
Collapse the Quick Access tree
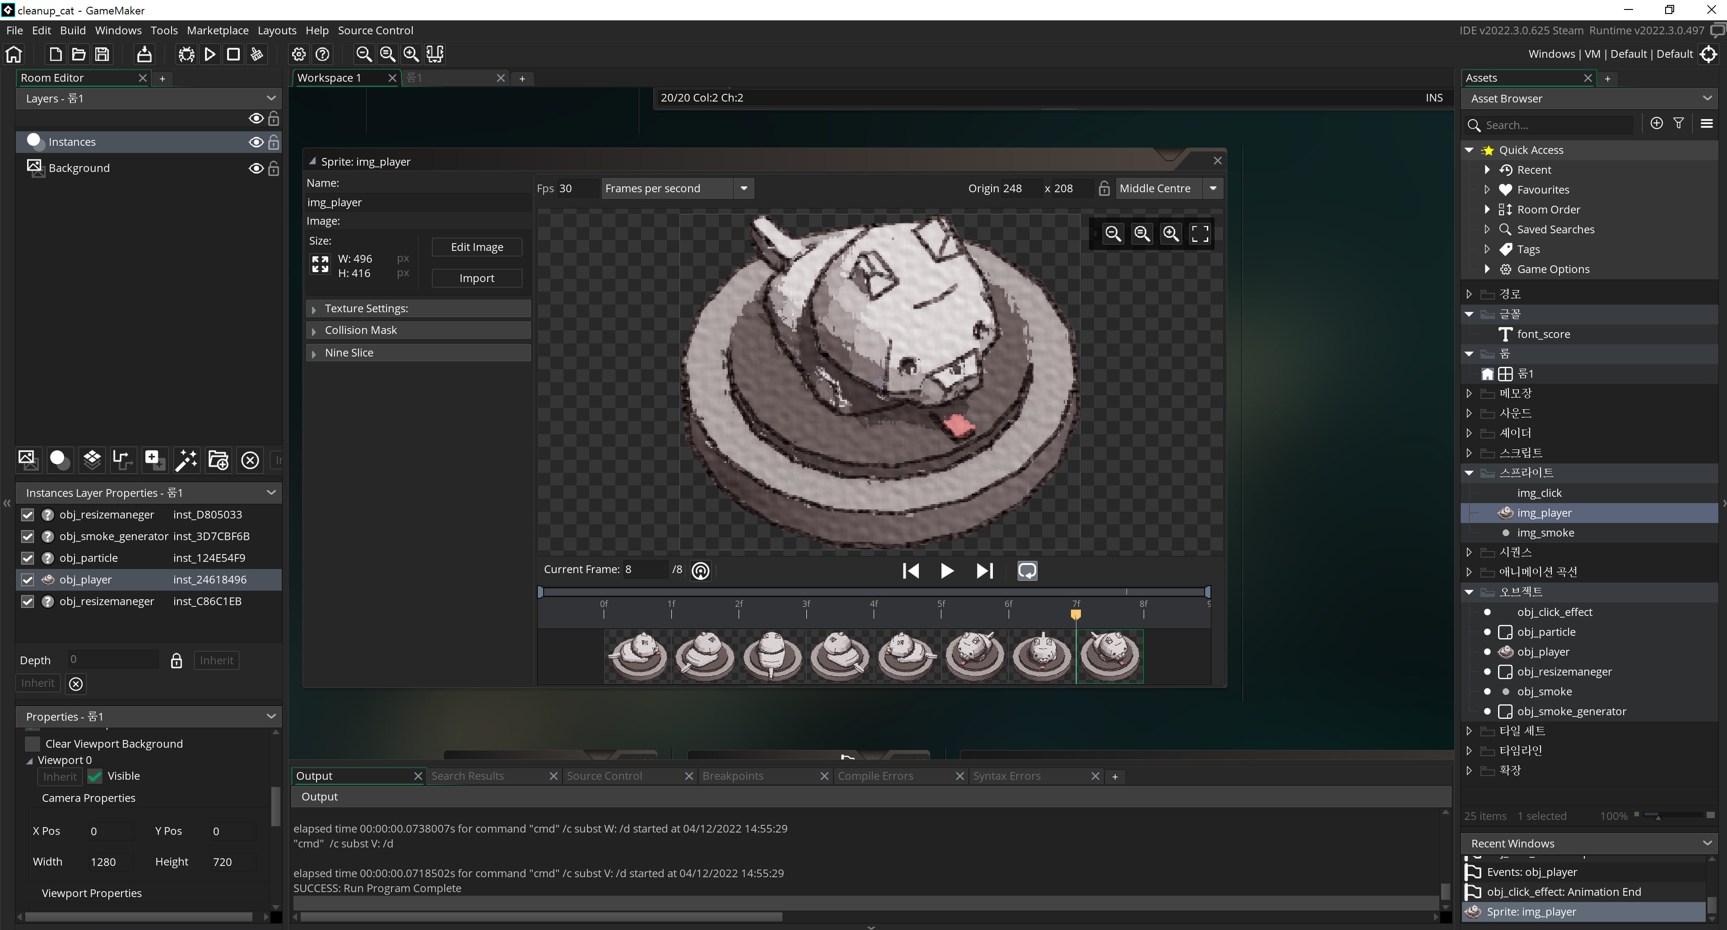coord(1468,150)
